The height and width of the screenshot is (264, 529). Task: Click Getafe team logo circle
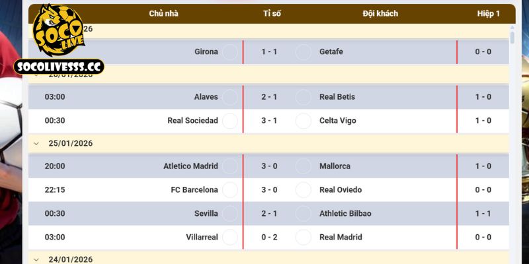click(x=304, y=52)
